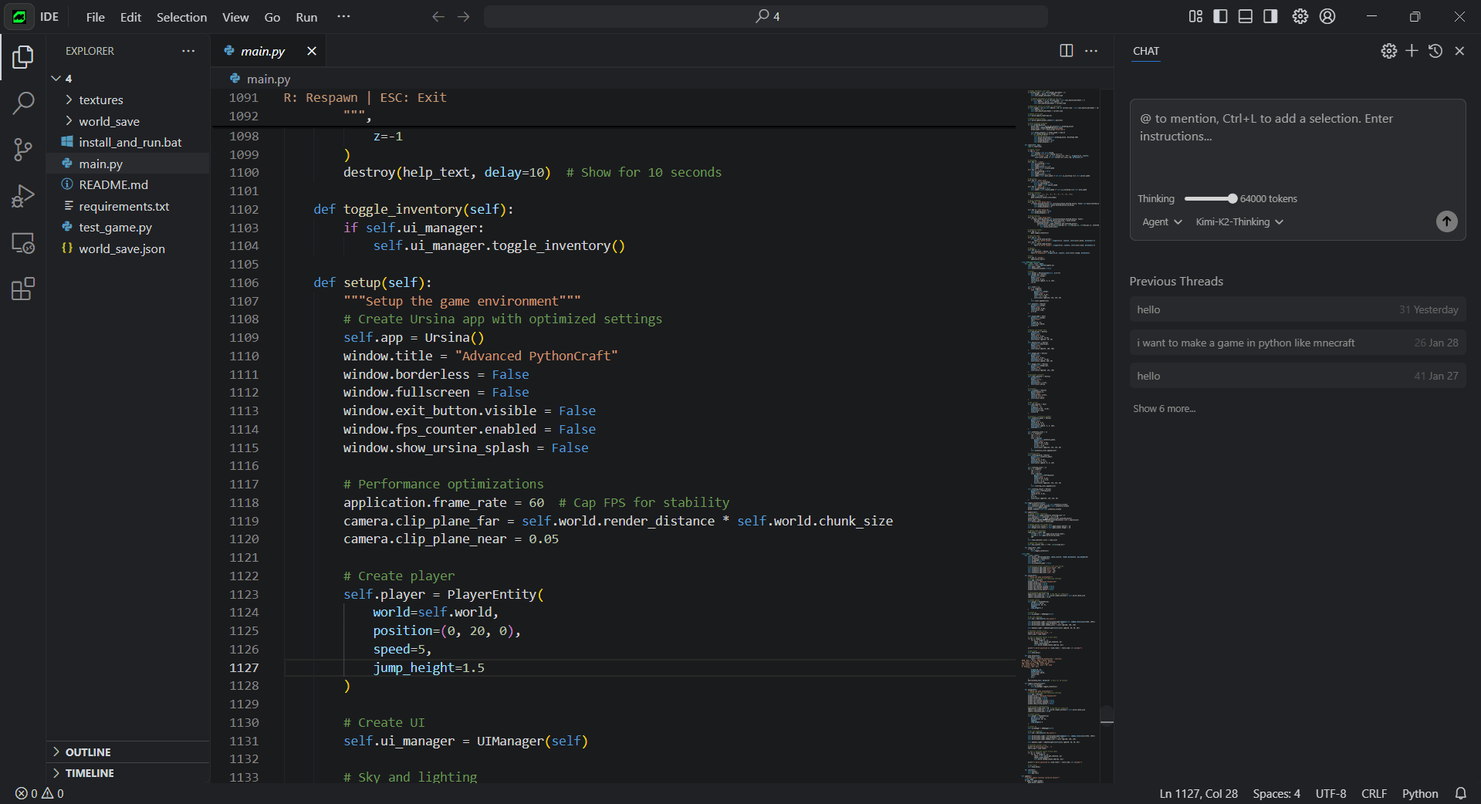Expand the textures folder
This screenshot has height=804, width=1481.
click(x=100, y=100)
